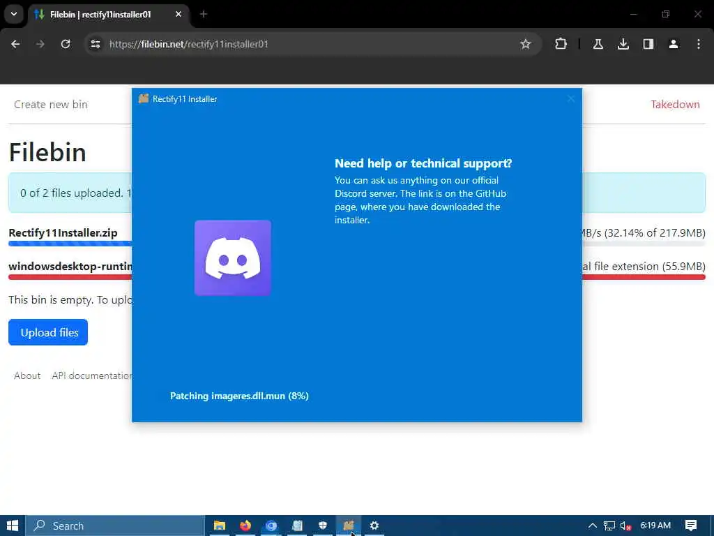Screen dimensions: 714x536
Task: Open Firefox from the taskbar
Action: (245, 526)
